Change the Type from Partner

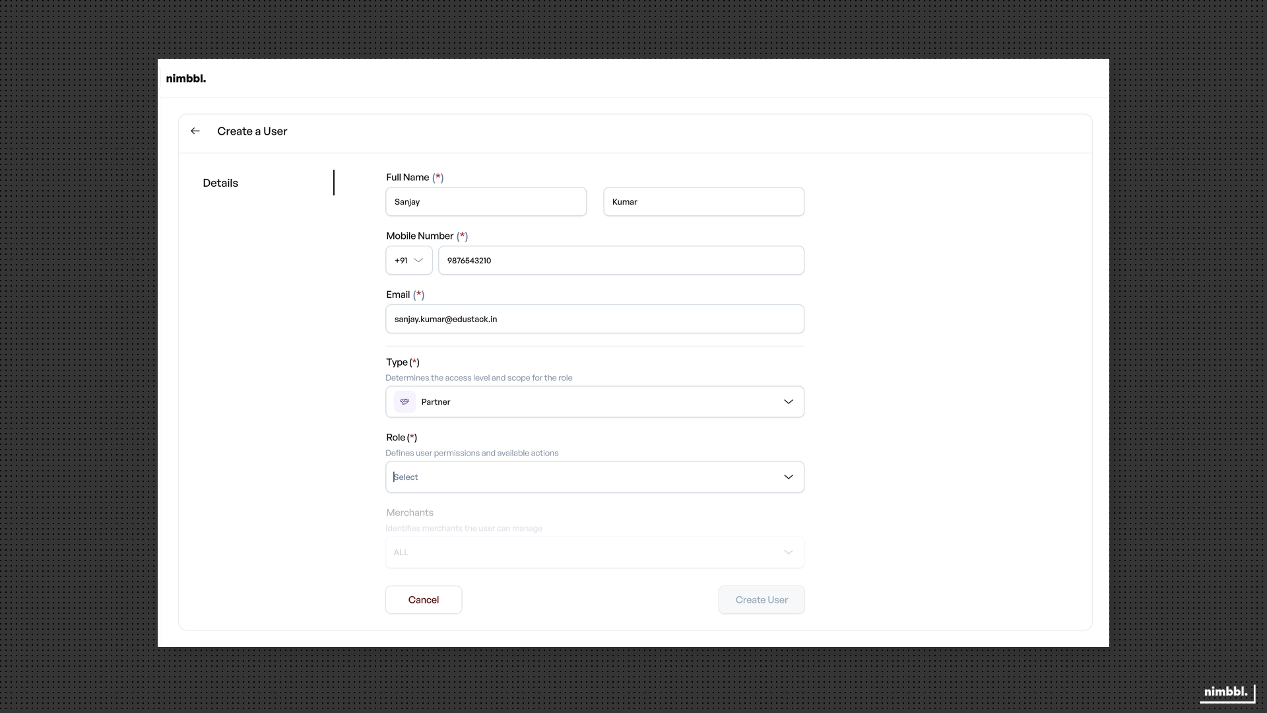click(x=594, y=401)
